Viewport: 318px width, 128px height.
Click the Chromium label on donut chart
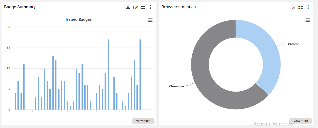click(176, 86)
